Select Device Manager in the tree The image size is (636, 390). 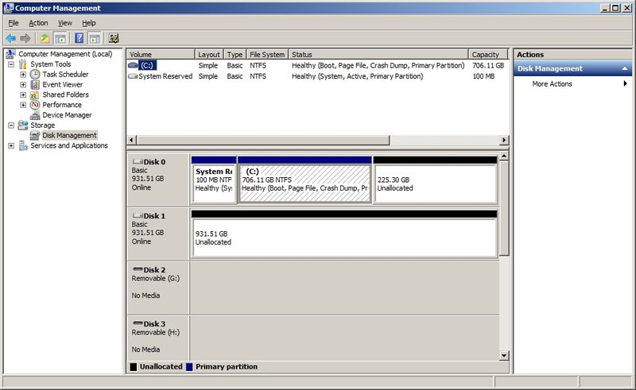pos(67,115)
